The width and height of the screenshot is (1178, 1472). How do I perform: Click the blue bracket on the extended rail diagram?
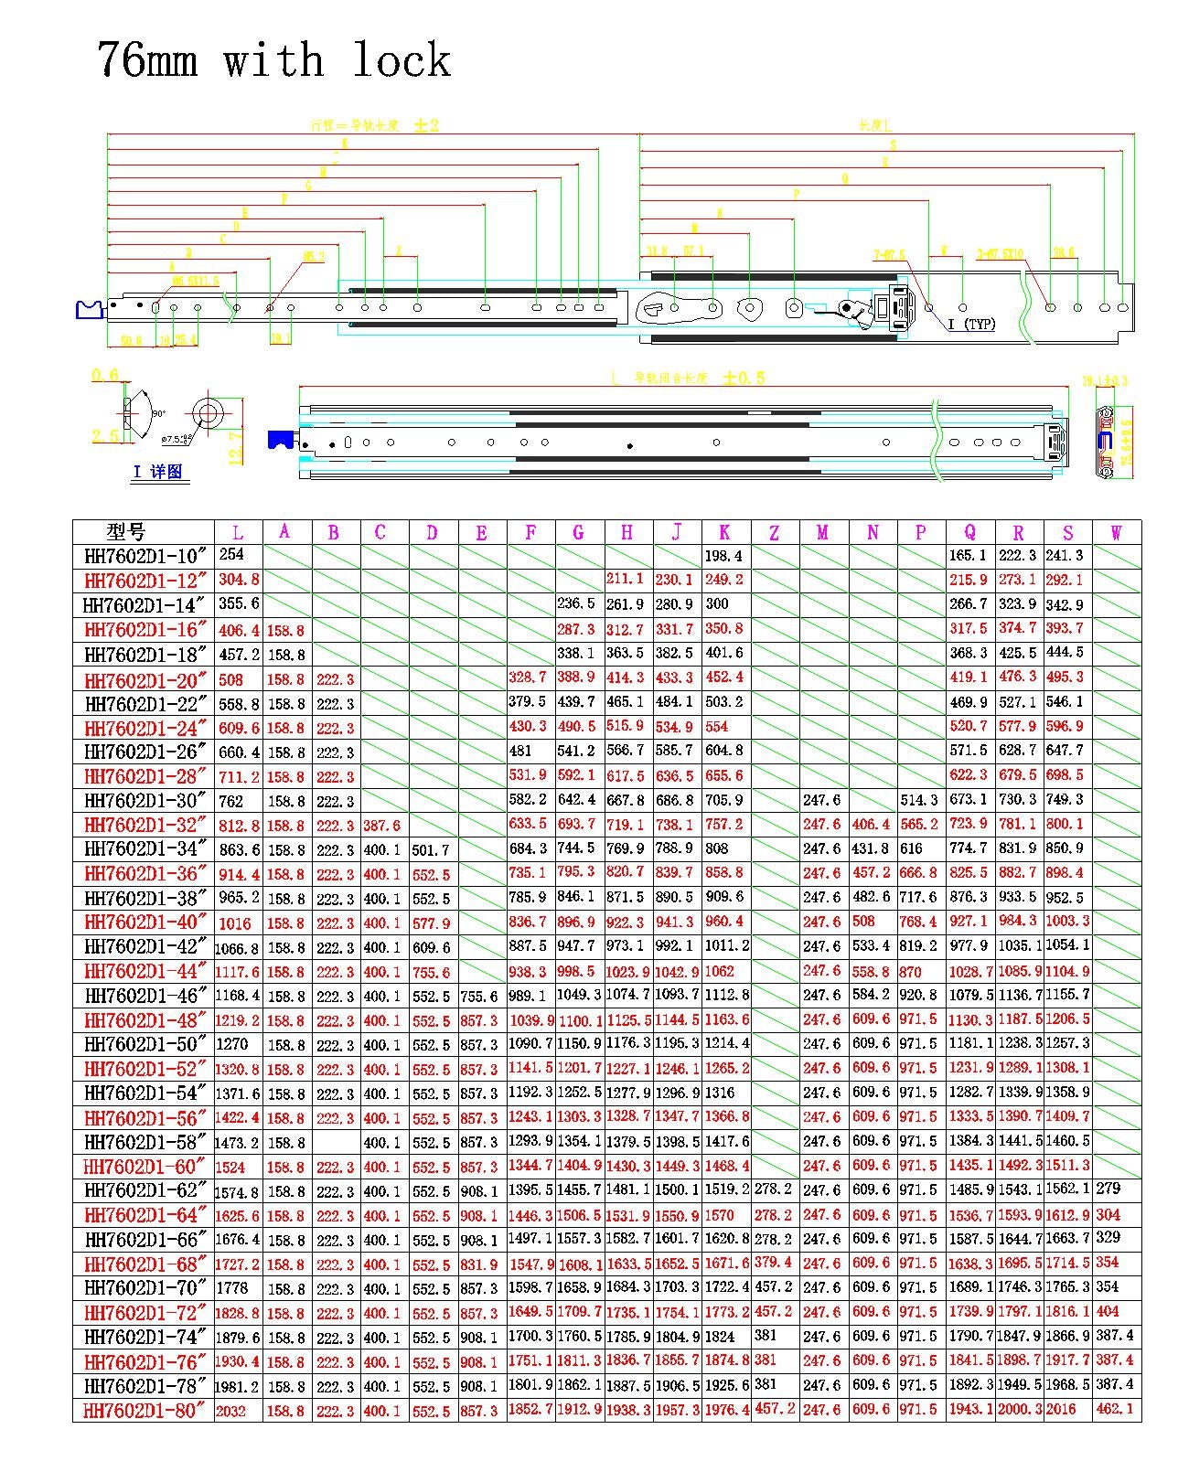pyautogui.click(x=91, y=308)
